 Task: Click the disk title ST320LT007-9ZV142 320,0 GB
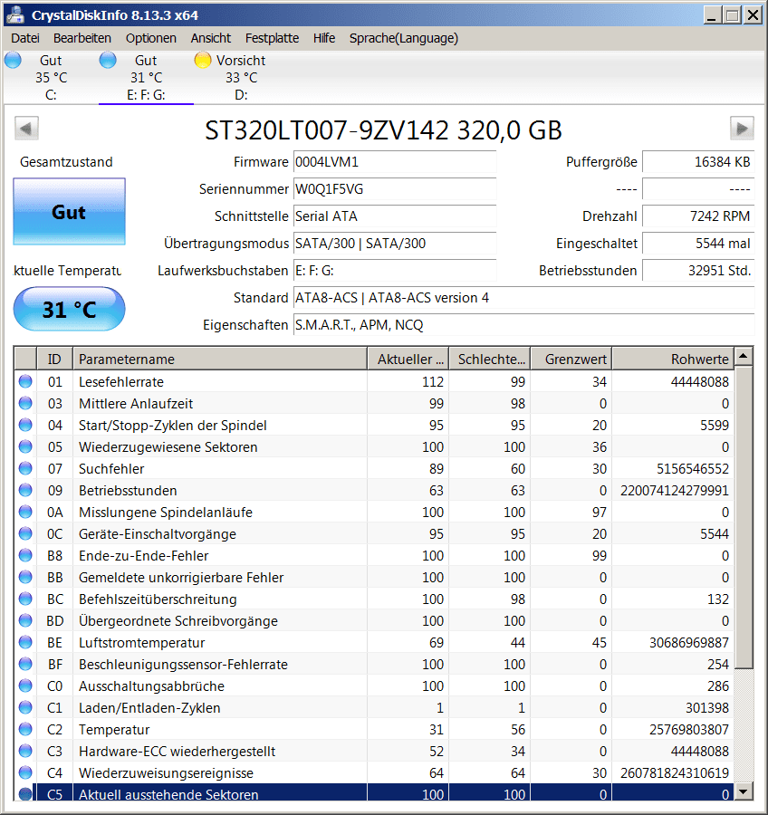[x=384, y=129]
